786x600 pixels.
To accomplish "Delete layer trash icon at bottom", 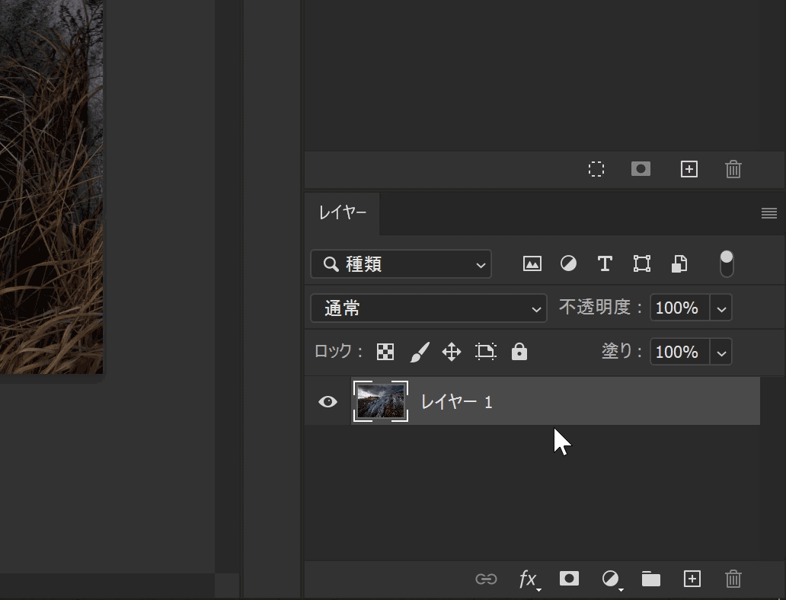I will coord(733,579).
